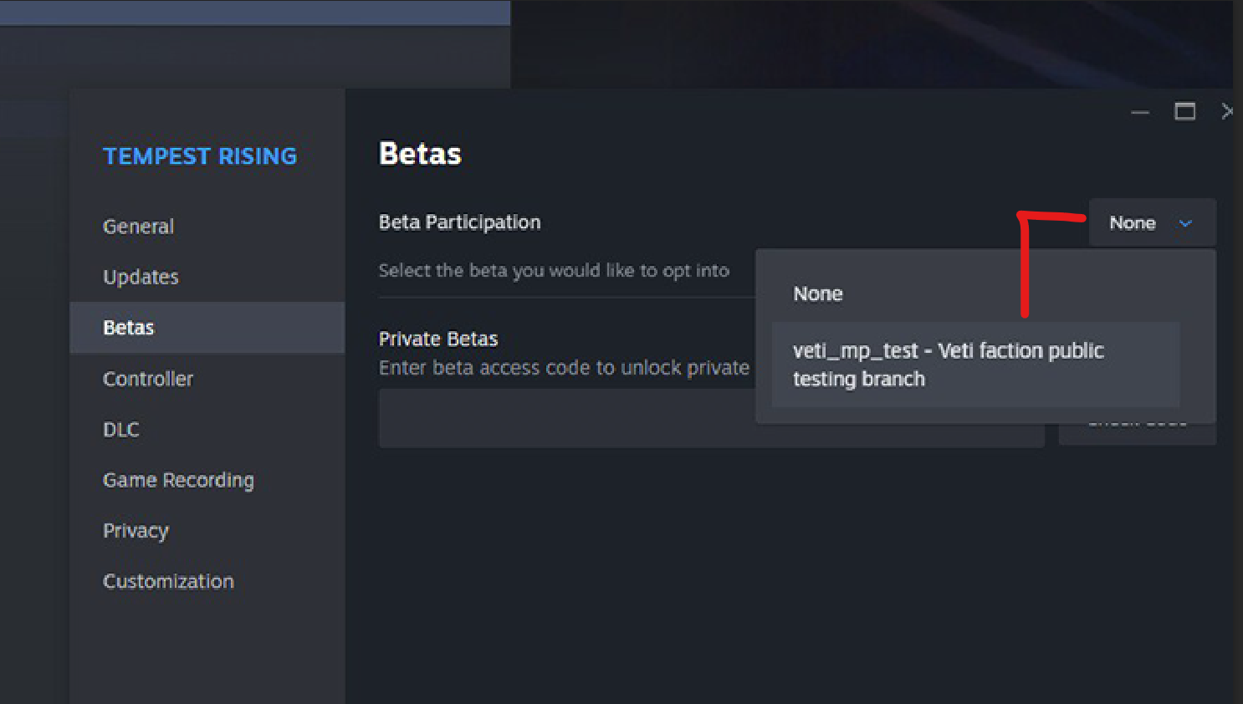This screenshot has width=1243, height=704.
Task: Open Controller settings in sidebar
Action: pyautogui.click(x=148, y=379)
